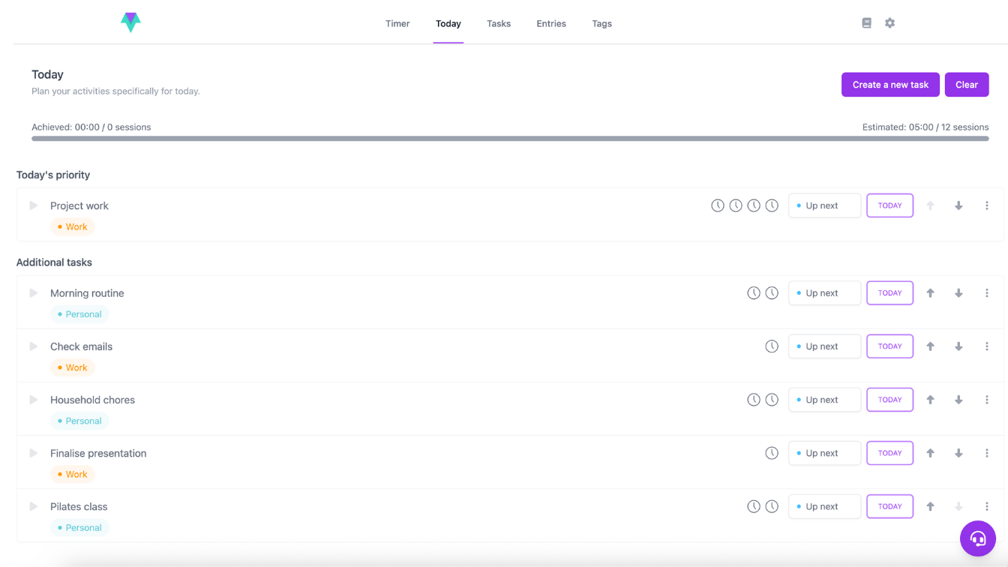Move Project work down with arrow
Image resolution: width=1008 pixels, height=567 pixels.
tap(958, 205)
